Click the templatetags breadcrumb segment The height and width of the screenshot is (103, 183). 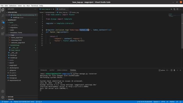[x=50, y=12]
